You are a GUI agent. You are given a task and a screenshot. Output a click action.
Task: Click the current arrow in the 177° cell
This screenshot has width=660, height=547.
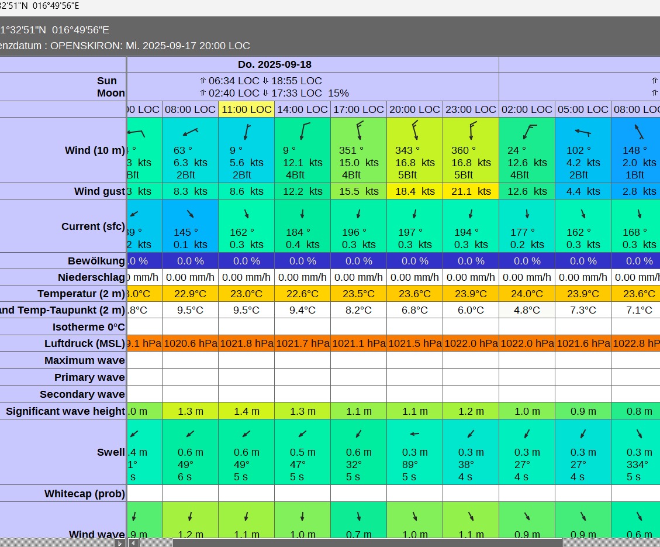click(x=527, y=214)
